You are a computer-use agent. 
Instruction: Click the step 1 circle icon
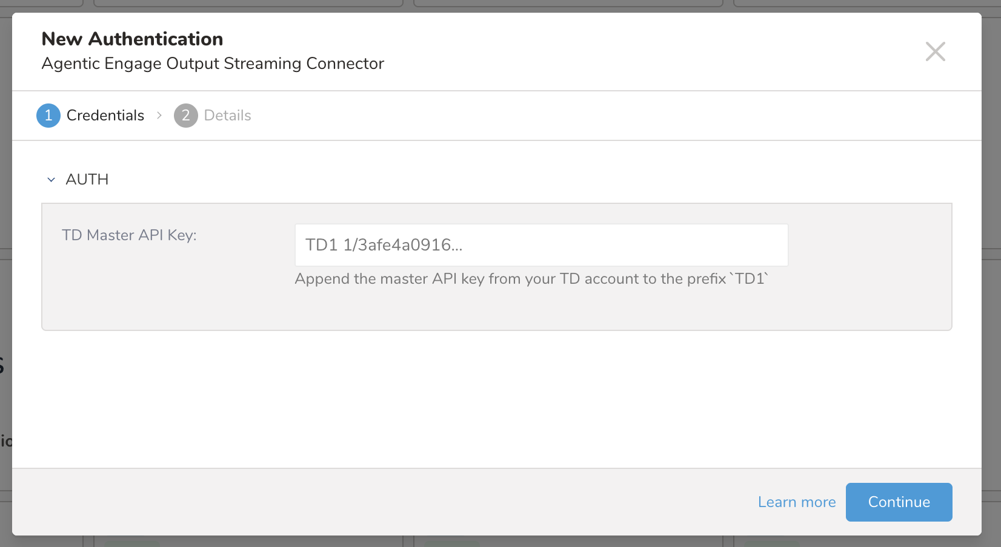(x=48, y=116)
